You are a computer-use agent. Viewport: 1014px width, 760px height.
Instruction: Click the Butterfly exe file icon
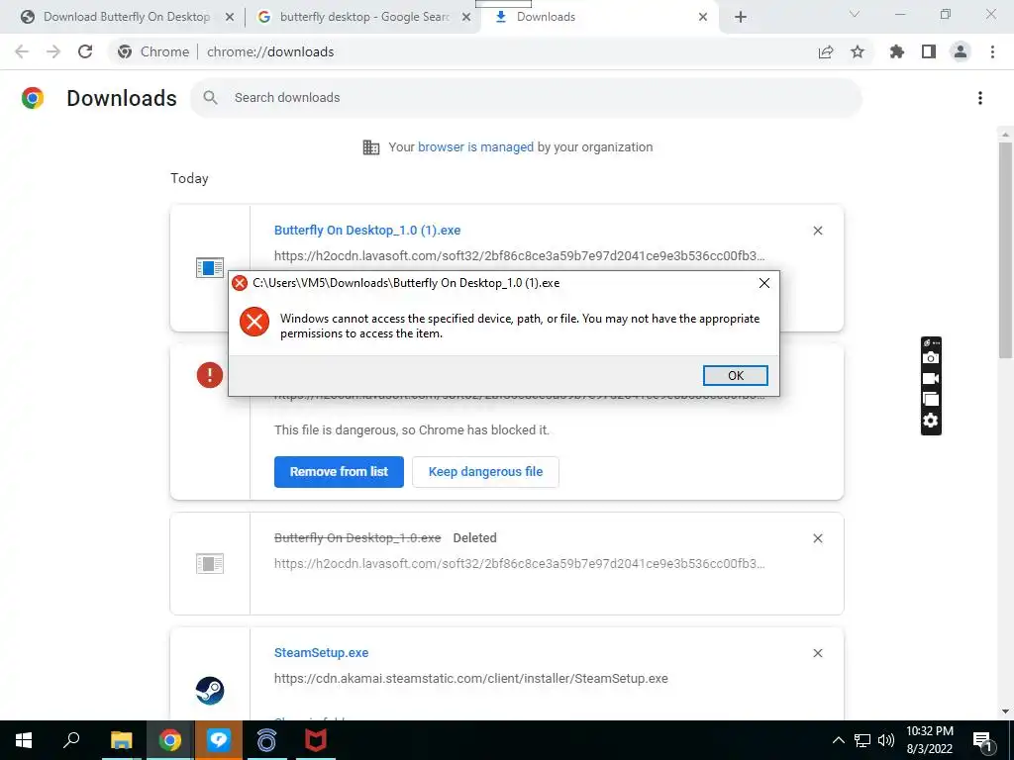click(x=210, y=267)
